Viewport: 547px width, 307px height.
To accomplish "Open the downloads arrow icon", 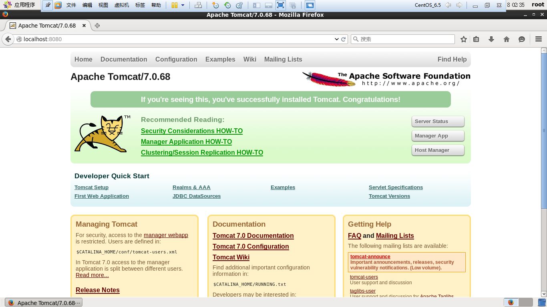I will [491, 39].
